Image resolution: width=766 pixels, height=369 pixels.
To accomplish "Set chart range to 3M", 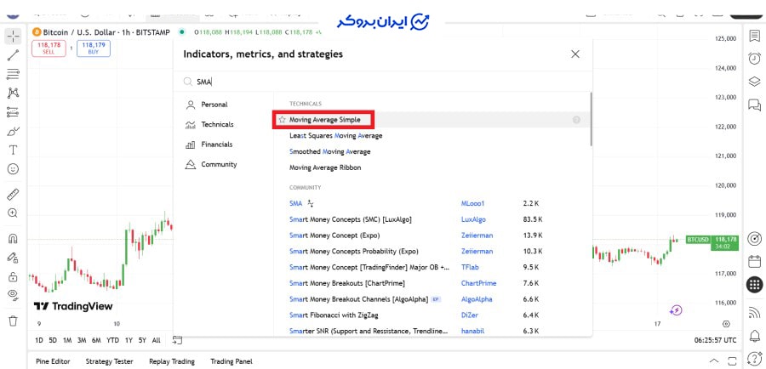I will click(82, 340).
